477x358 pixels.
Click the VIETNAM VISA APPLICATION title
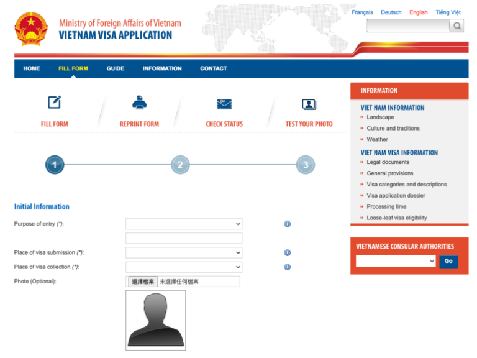116,35
